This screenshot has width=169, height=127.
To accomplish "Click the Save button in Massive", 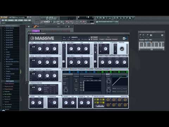I will coord(95,37).
